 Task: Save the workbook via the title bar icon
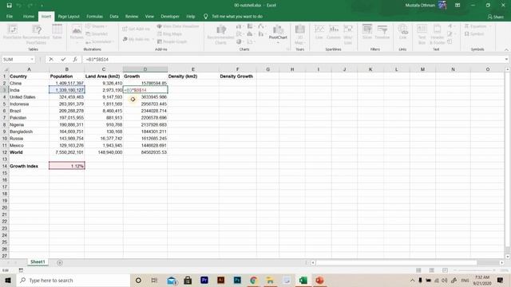(9, 6)
